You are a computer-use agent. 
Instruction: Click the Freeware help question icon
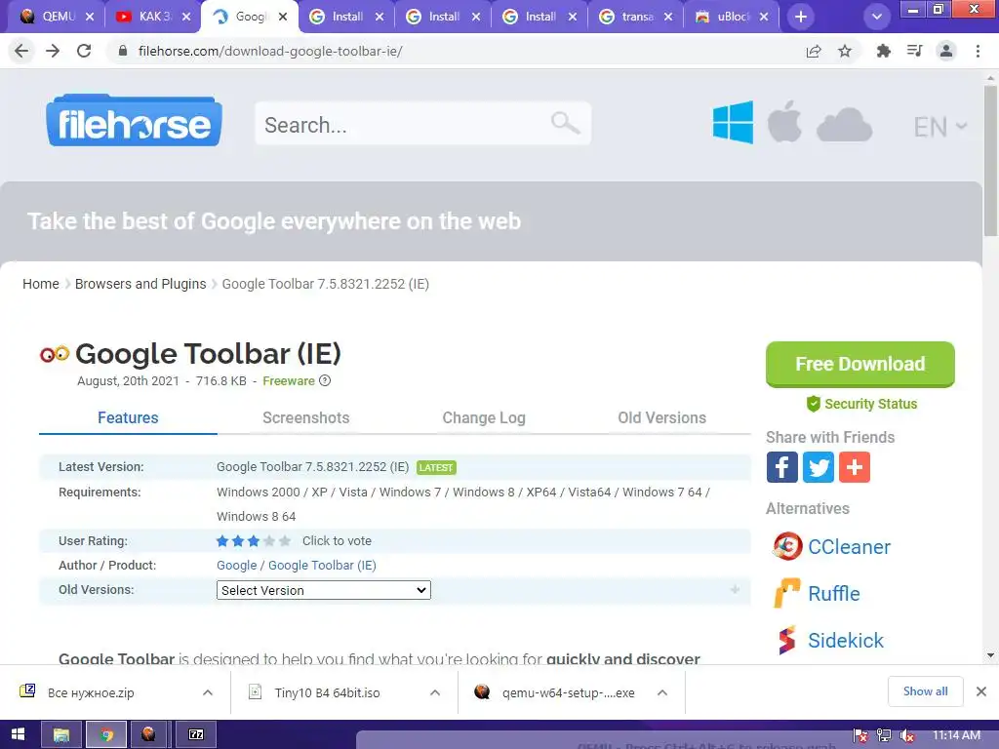[x=325, y=381]
